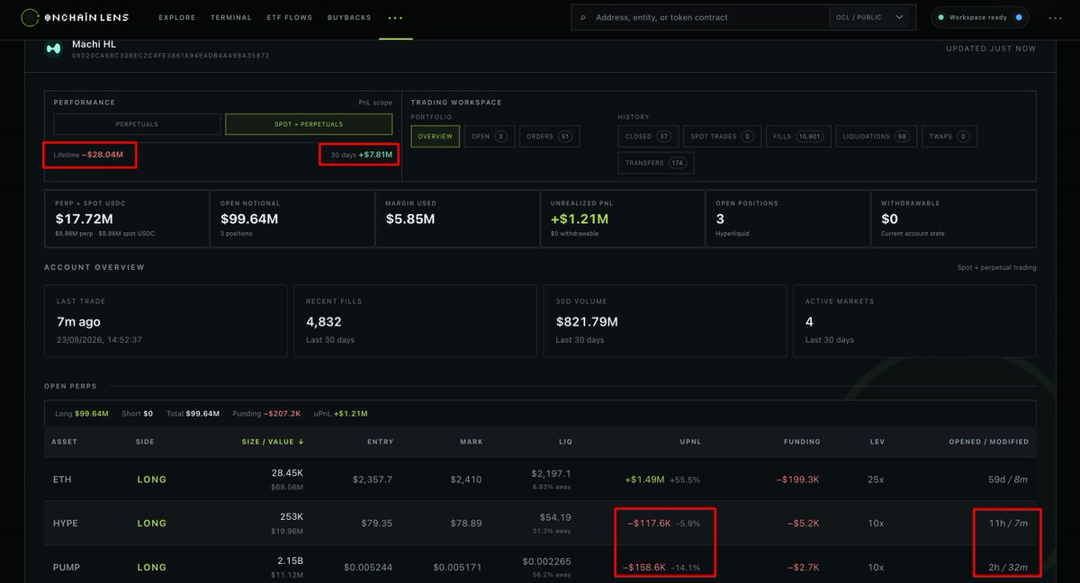
Task: Sort by Size / Value column header
Action: coord(272,442)
